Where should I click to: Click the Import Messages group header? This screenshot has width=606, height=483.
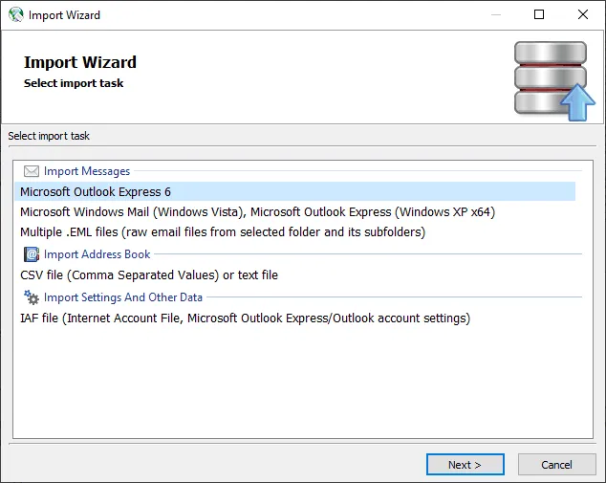tap(86, 171)
